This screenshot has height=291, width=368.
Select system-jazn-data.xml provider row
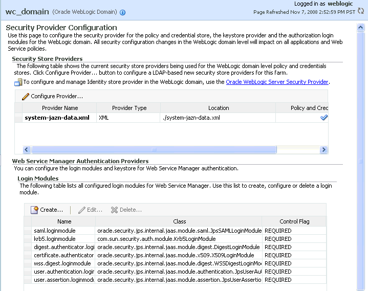tap(171, 118)
